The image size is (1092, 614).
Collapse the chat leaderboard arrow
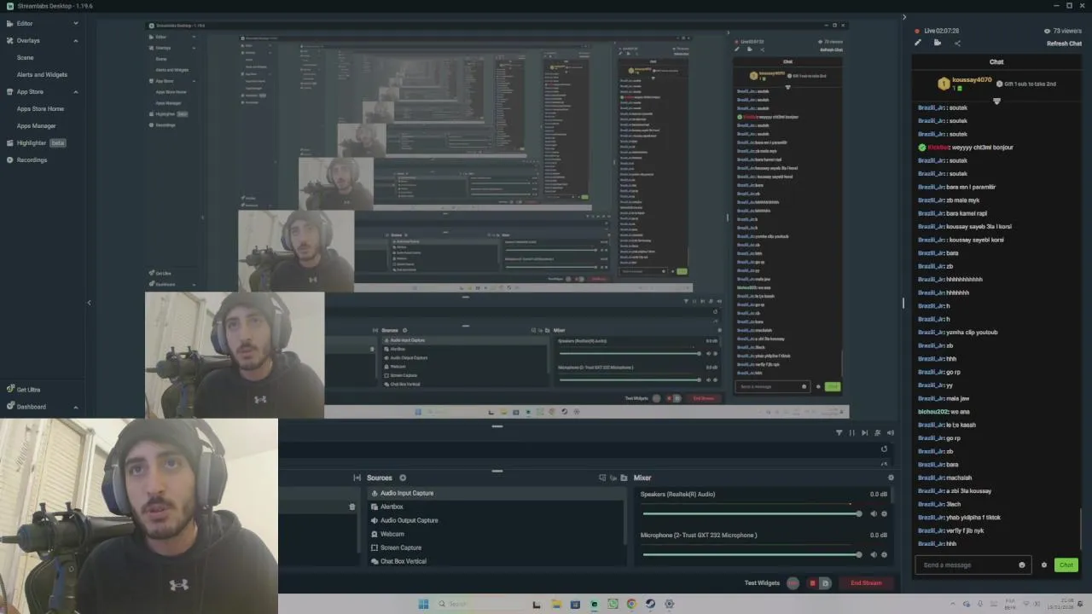pos(996,101)
